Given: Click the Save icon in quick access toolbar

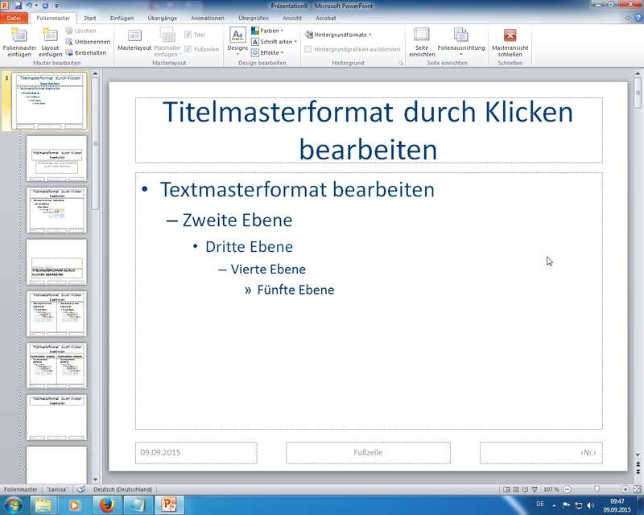Looking at the screenshot, I should [x=19, y=5].
